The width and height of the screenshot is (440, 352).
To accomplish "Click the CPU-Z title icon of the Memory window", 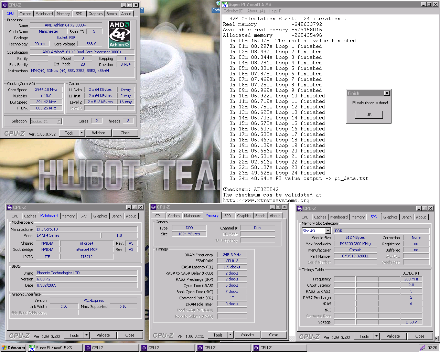I will click(x=153, y=207).
